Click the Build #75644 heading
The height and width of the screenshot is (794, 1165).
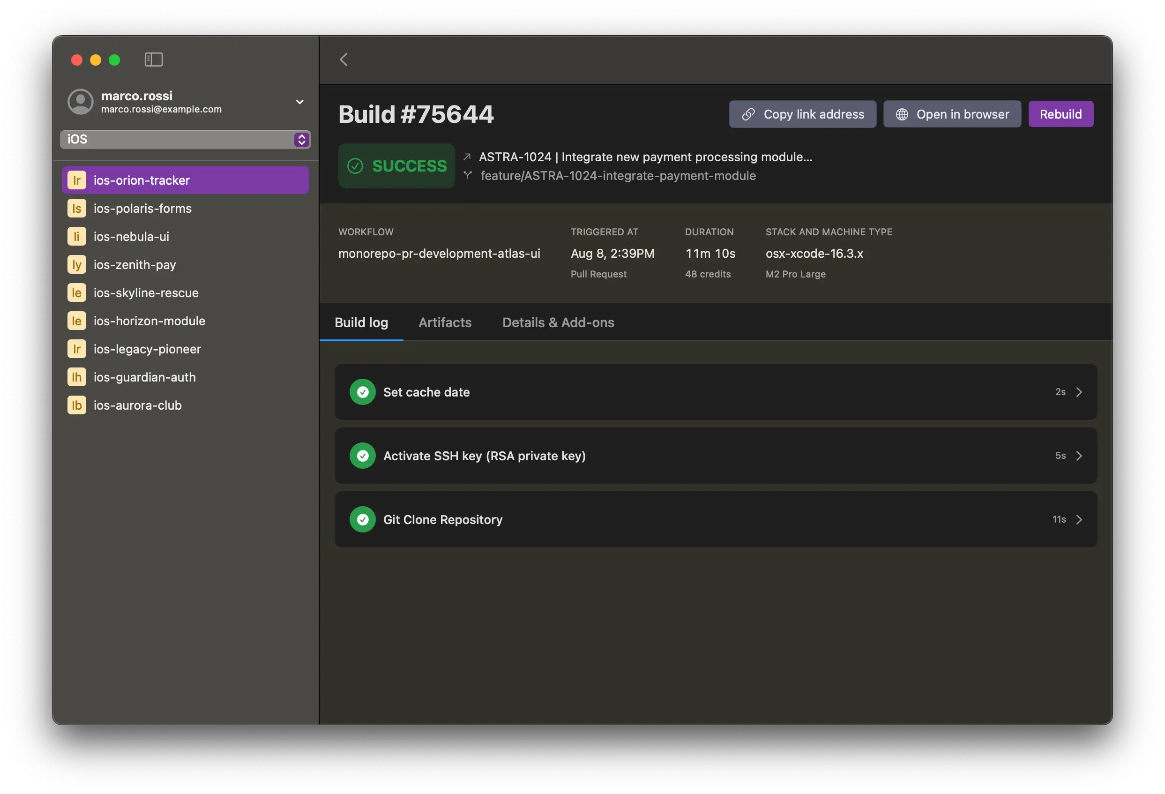pyautogui.click(x=416, y=114)
